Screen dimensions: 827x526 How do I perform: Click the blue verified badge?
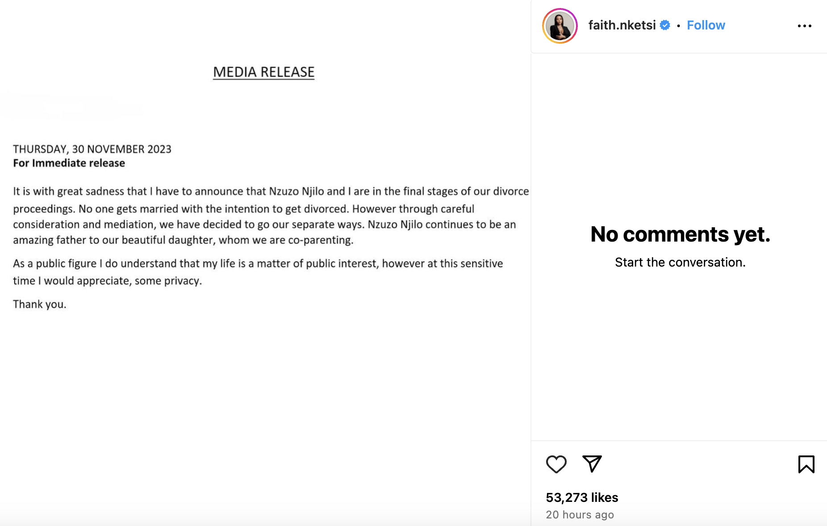[665, 25]
